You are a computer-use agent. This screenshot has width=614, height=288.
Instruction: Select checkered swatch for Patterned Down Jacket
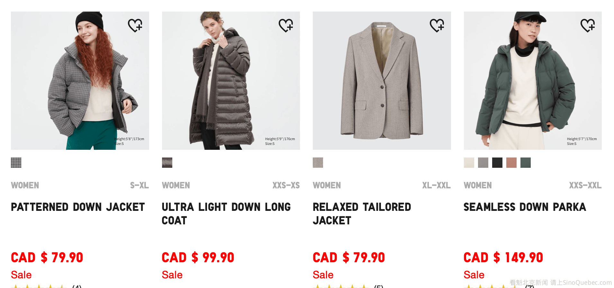pyautogui.click(x=16, y=163)
